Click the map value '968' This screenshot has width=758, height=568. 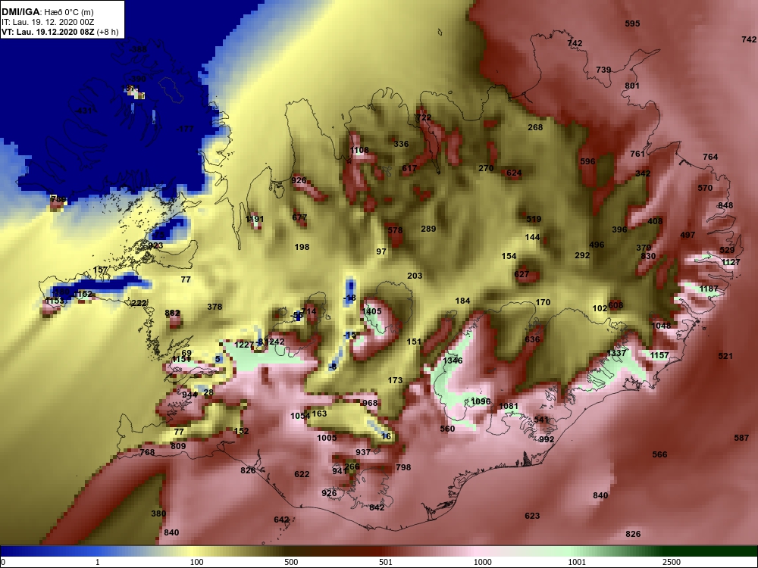[370, 404]
